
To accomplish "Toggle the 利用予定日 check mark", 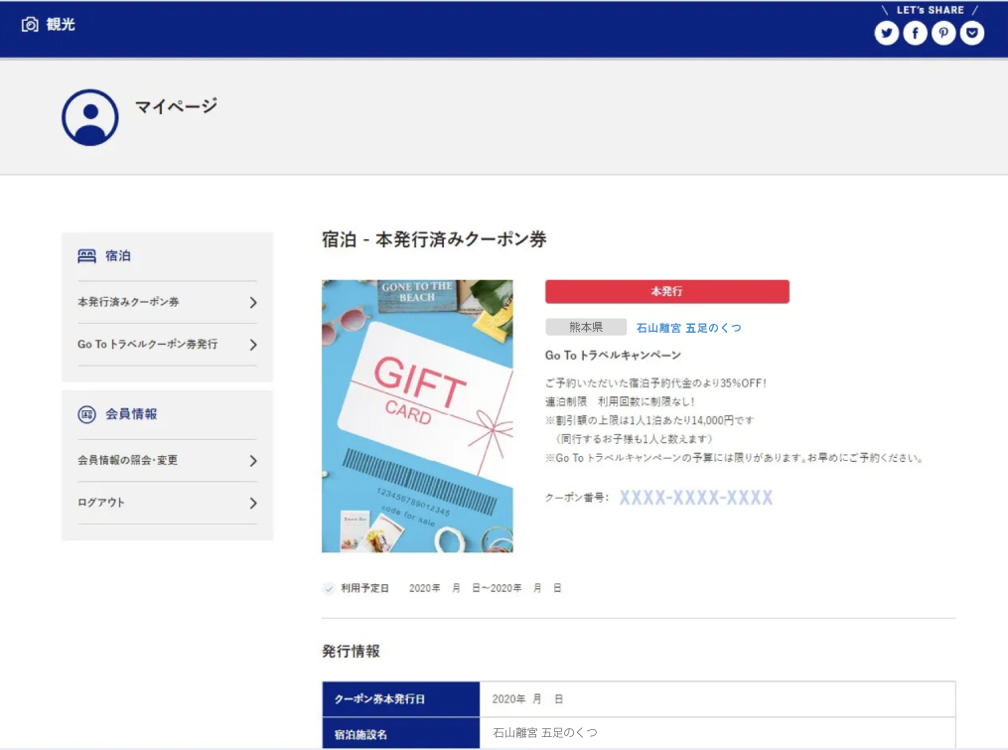I will pyautogui.click(x=329, y=588).
